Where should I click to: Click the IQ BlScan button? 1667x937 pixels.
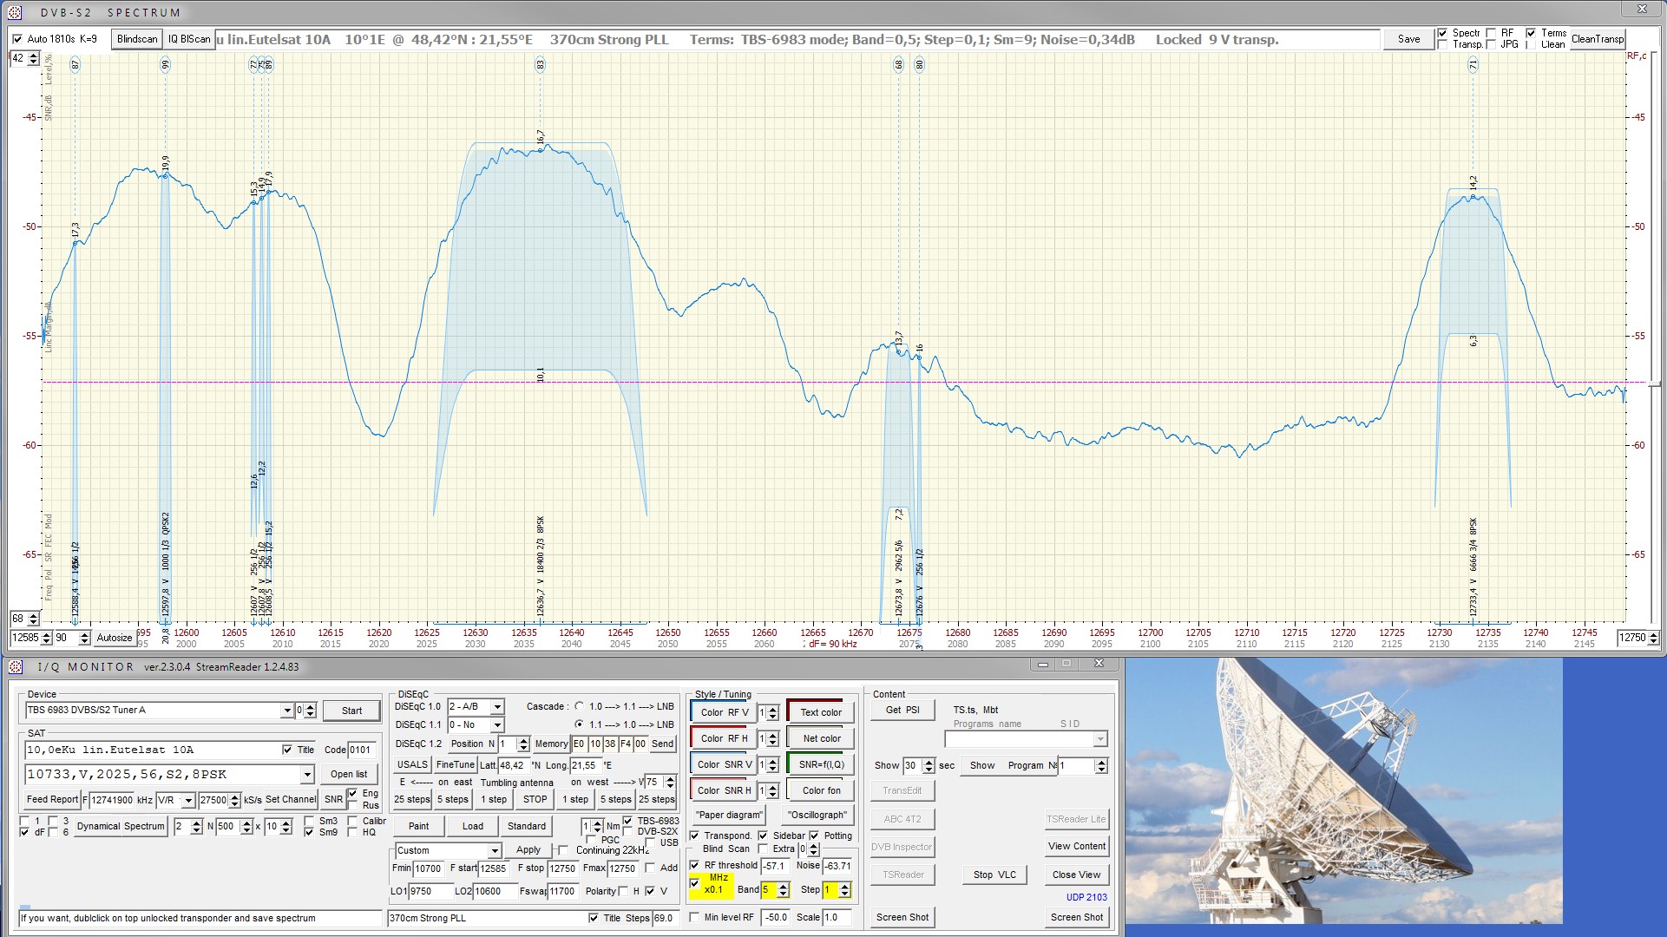click(189, 39)
